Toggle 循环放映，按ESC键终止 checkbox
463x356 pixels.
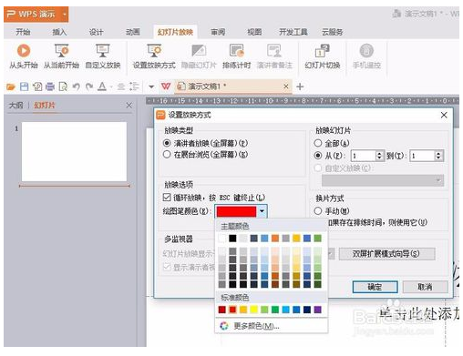pyautogui.click(x=167, y=198)
